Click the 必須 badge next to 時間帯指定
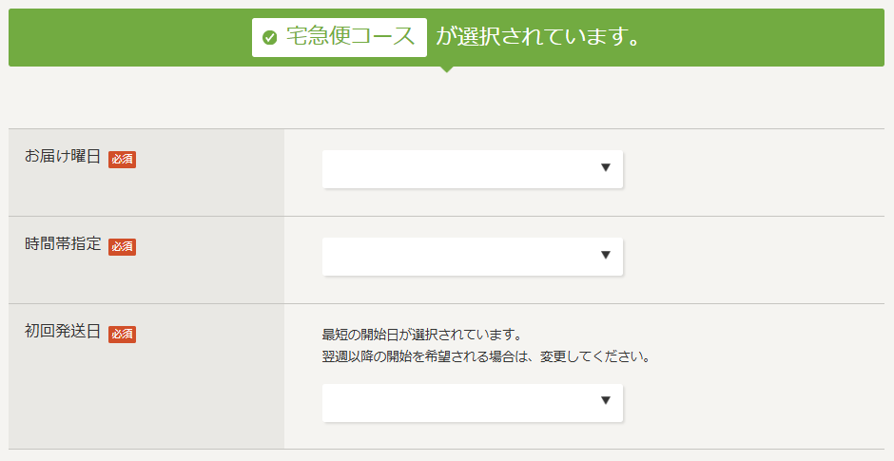This screenshot has width=894, height=461. coord(122,246)
